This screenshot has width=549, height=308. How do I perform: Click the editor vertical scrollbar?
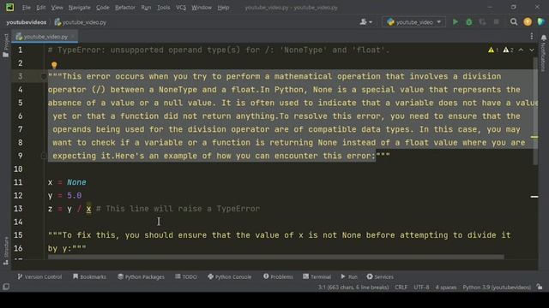535,111
